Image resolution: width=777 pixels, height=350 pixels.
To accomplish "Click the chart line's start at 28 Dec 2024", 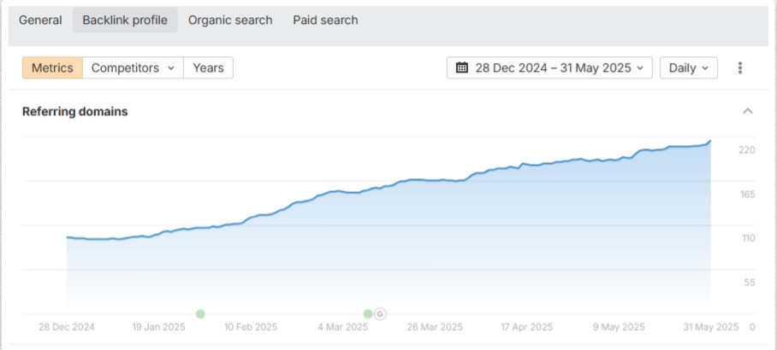I will click(67, 237).
